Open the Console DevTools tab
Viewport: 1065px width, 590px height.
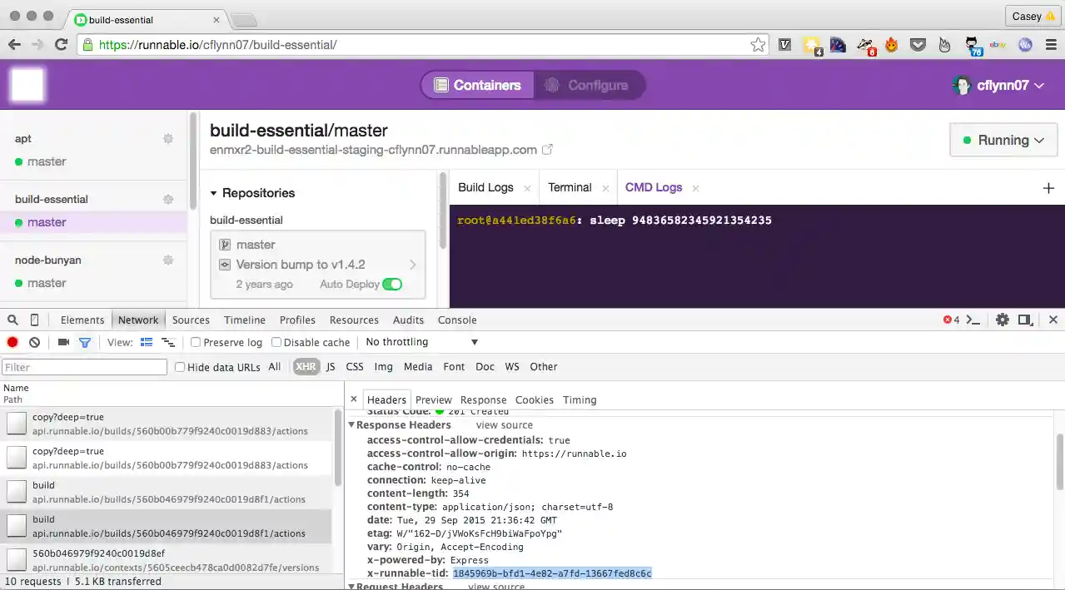pyautogui.click(x=457, y=320)
